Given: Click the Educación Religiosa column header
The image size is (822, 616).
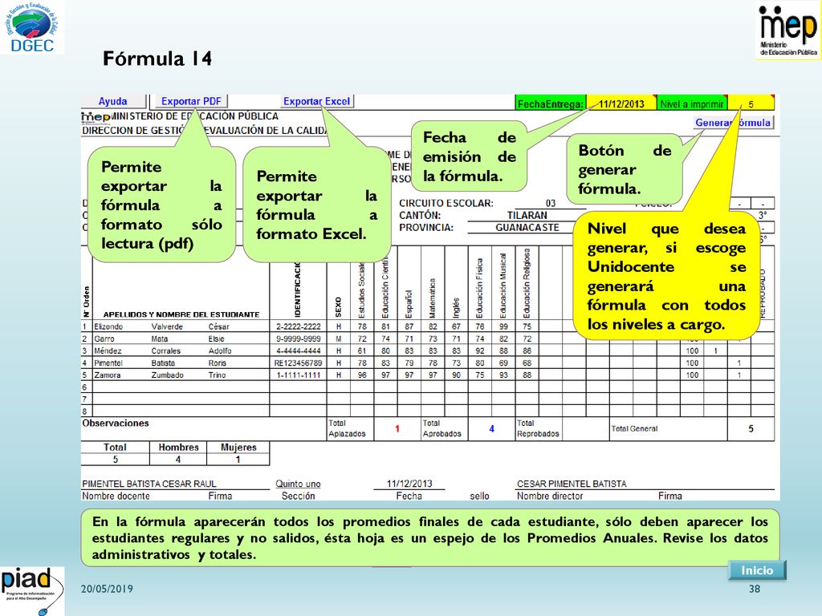Looking at the screenshot, I should coord(527,283).
